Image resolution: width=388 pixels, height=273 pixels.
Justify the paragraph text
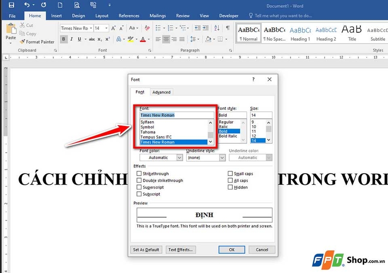pyautogui.click(x=182, y=39)
